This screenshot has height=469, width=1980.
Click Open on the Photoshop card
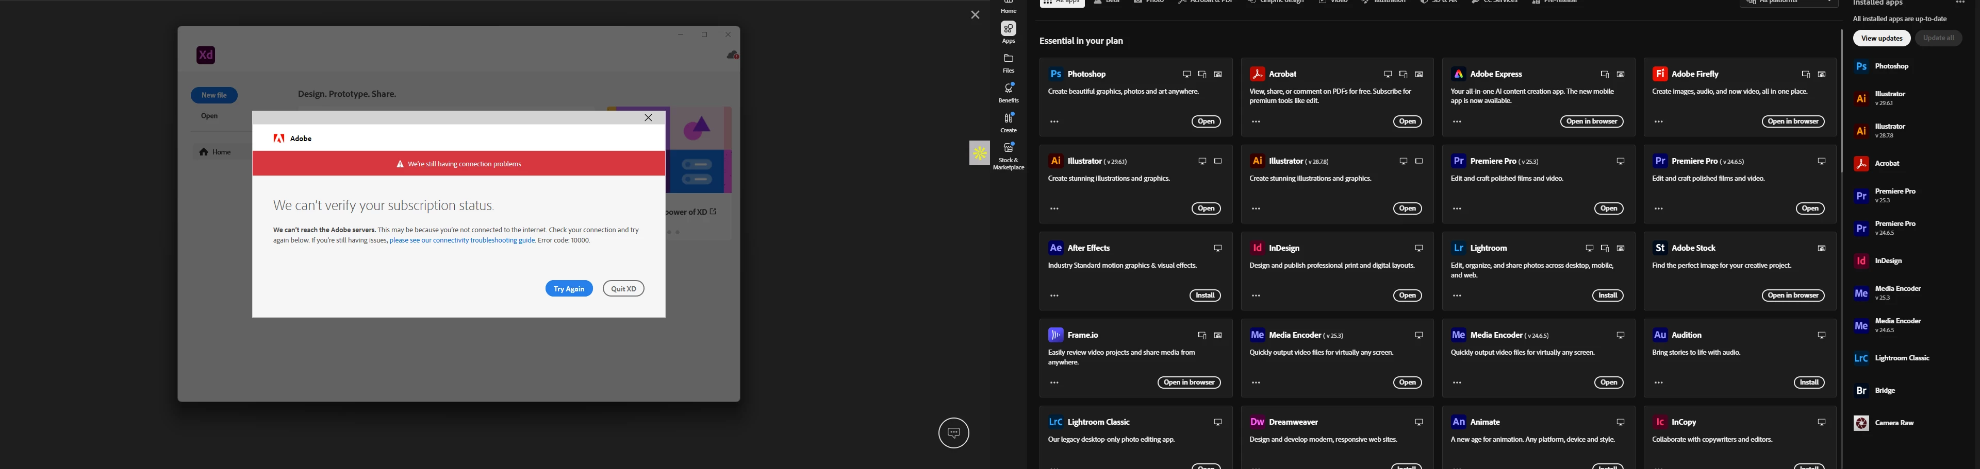pos(1206,122)
